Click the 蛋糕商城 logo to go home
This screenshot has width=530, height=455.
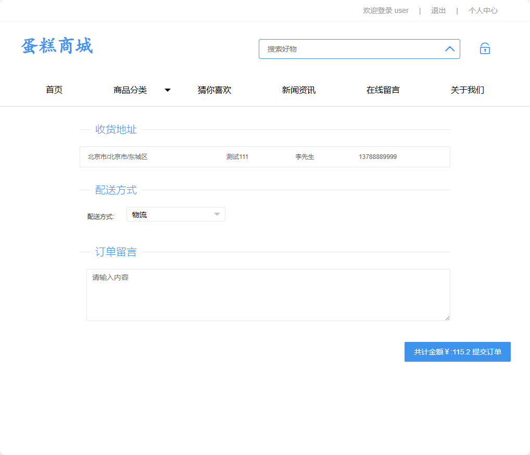(x=57, y=46)
